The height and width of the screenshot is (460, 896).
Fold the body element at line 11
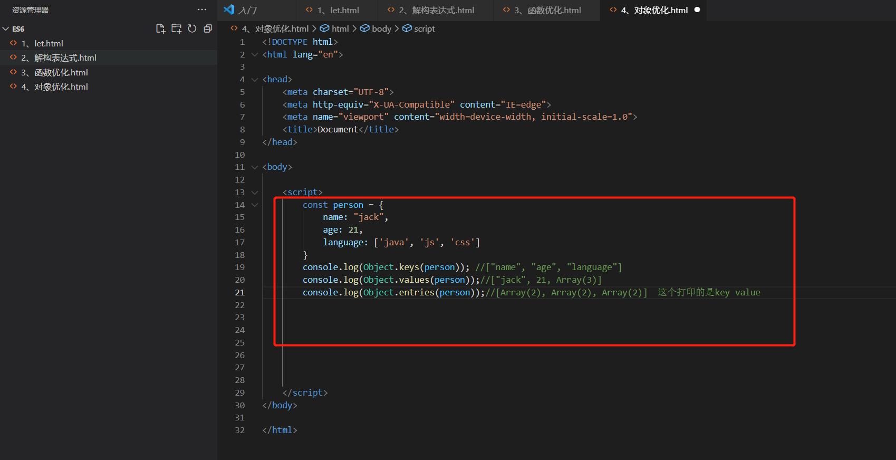click(x=255, y=167)
